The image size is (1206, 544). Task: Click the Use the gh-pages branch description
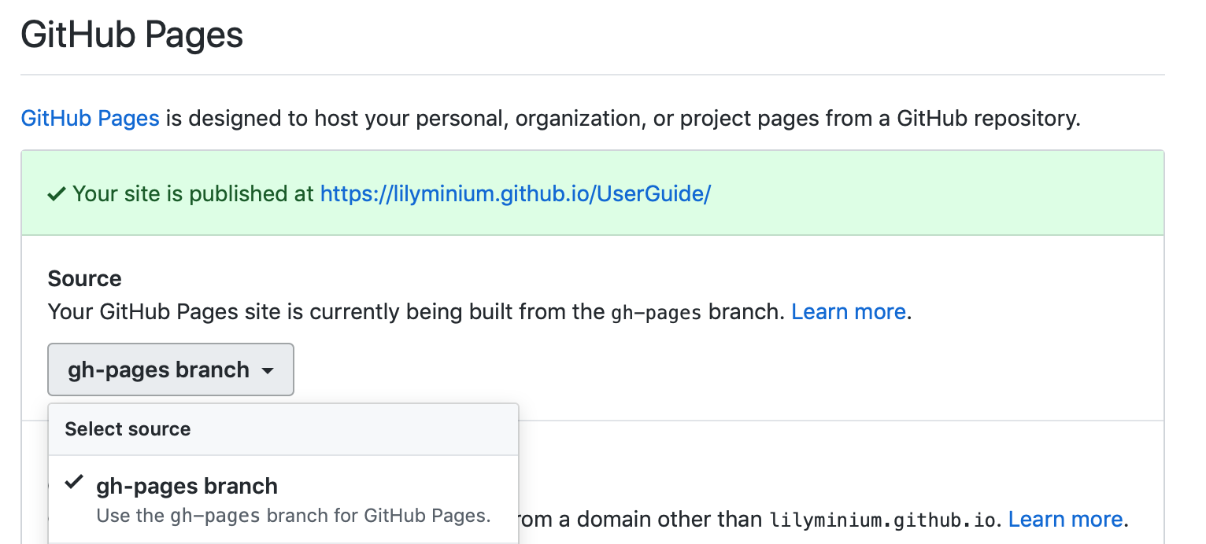292,516
